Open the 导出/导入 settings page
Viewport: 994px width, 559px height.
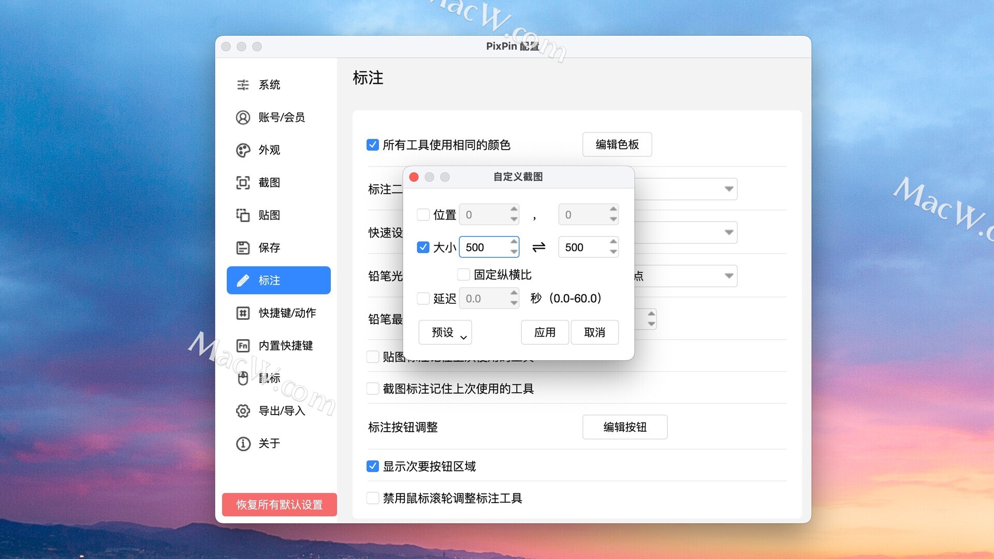[x=281, y=411]
